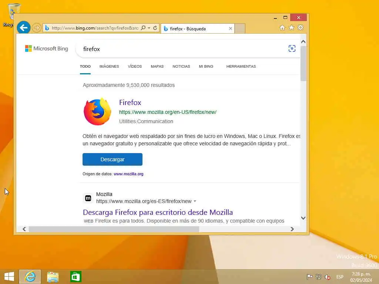The height and width of the screenshot is (284, 379).
Task: Click the ESP language indicator
Action: pyautogui.click(x=340, y=277)
